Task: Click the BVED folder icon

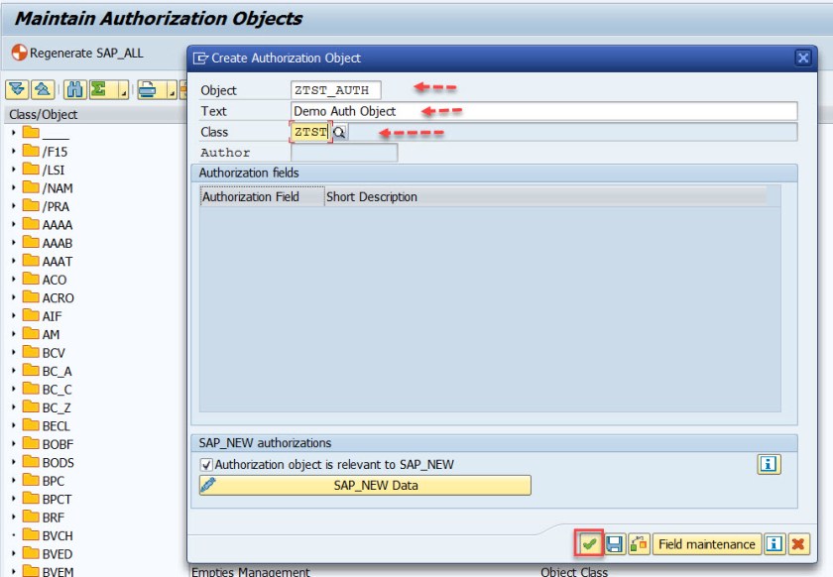Action: point(31,553)
